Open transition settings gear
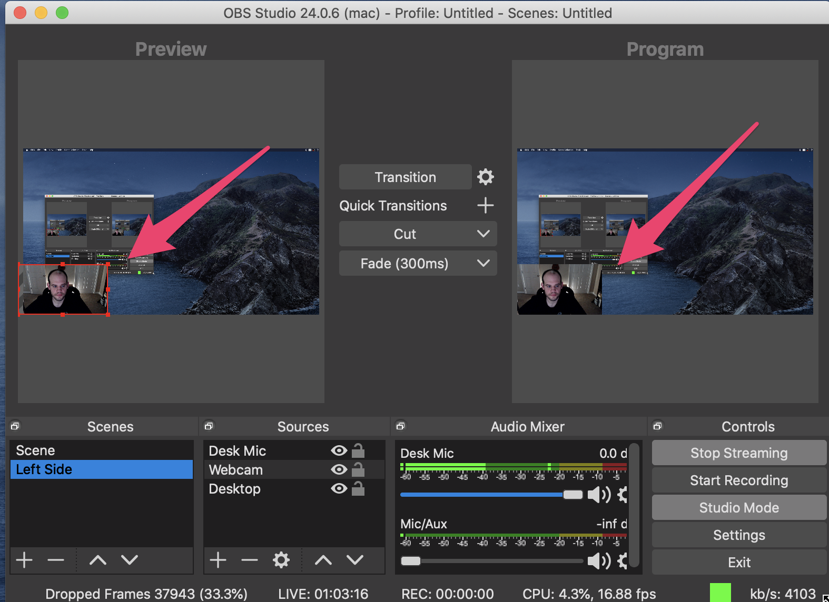Image resolution: width=829 pixels, height=602 pixels. point(486,177)
